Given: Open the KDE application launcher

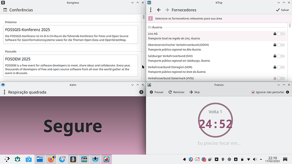Looking at the screenshot, I should click(7, 159).
